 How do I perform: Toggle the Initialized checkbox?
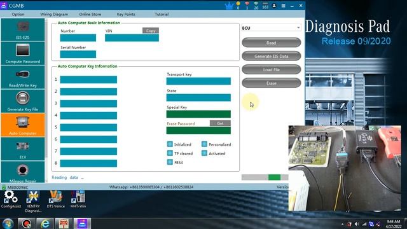pos(170,144)
